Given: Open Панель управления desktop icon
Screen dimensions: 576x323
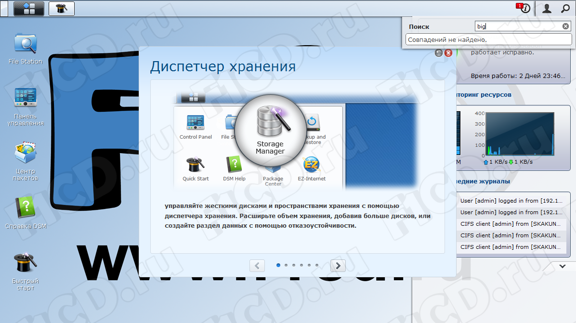Looking at the screenshot, I should click(x=26, y=107).
